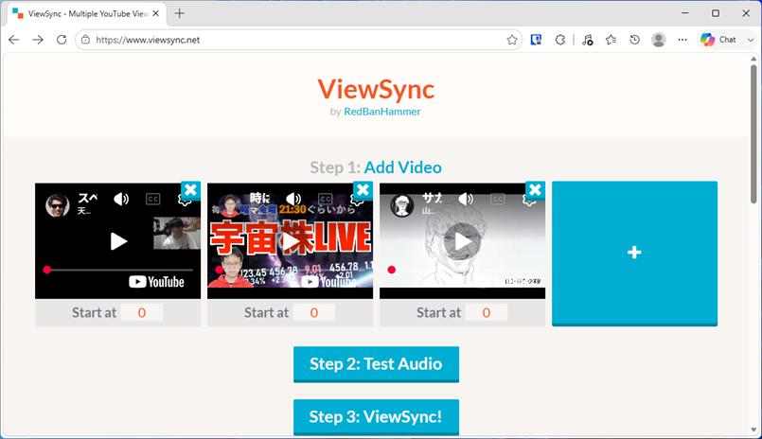This screenshot has height=439, width=762.
Task: Remove the second video (宇宙株LIVE) with X
Action: [x=363, y=190]
